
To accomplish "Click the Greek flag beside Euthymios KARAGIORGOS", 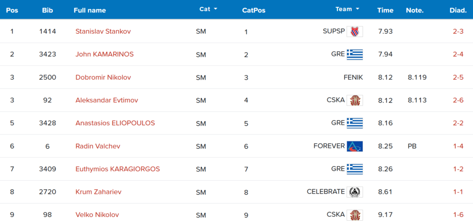I will click(x=355, y=169).
